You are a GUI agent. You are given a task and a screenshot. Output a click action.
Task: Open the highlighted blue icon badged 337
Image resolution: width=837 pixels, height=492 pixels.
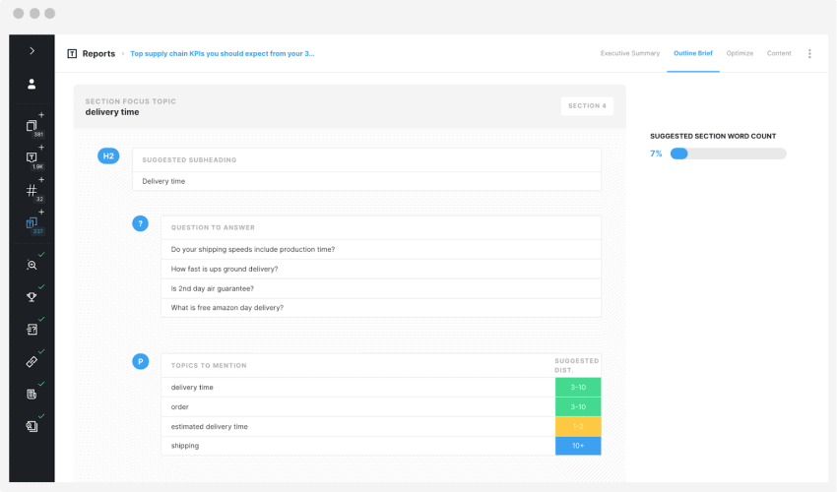[x=32, y=222]
